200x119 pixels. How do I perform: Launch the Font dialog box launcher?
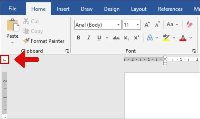[x=194, y=51]
